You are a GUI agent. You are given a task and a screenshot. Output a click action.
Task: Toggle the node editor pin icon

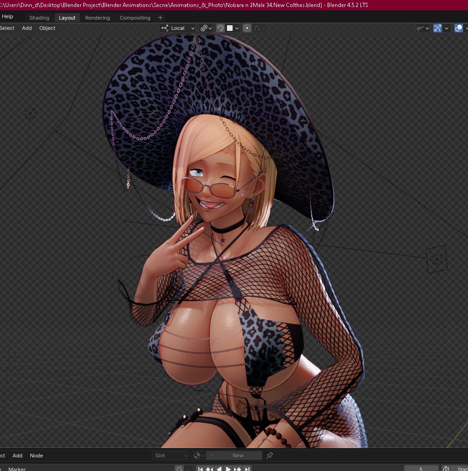[270, 456]
